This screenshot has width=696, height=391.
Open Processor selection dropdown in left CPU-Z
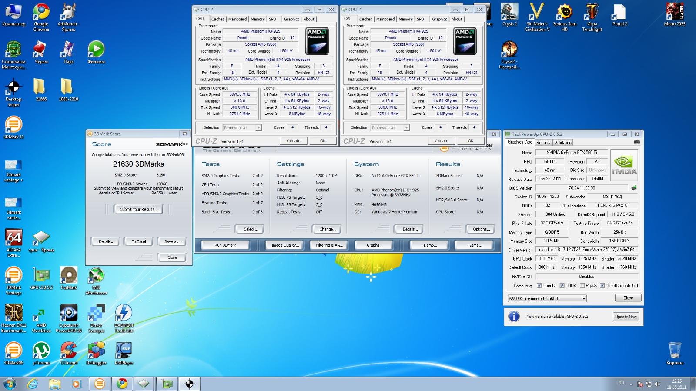point(242,128)
